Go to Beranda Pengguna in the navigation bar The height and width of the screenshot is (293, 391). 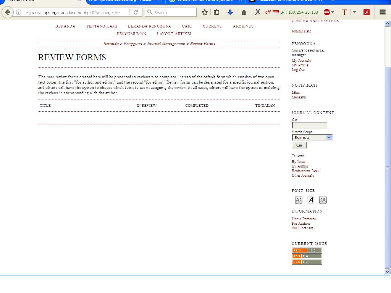[x=149, y=26]
